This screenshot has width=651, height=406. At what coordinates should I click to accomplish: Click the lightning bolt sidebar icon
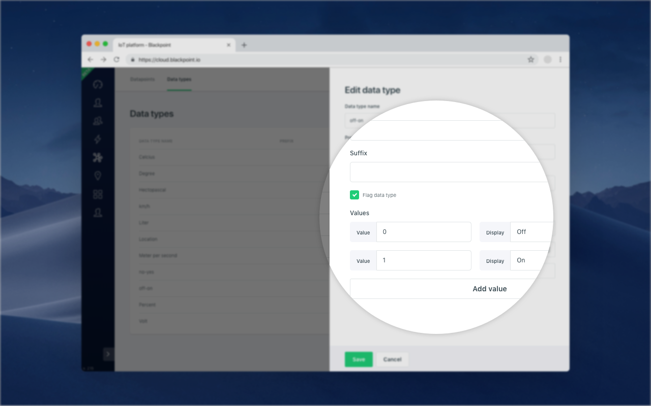[98, 139]
